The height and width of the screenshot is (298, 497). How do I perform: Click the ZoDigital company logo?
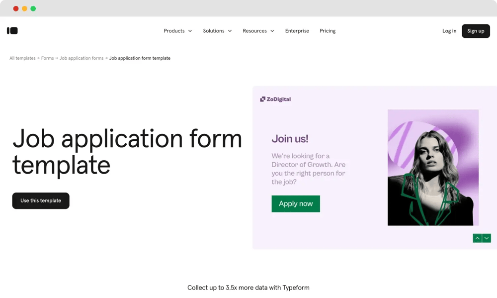pos(275,99)
